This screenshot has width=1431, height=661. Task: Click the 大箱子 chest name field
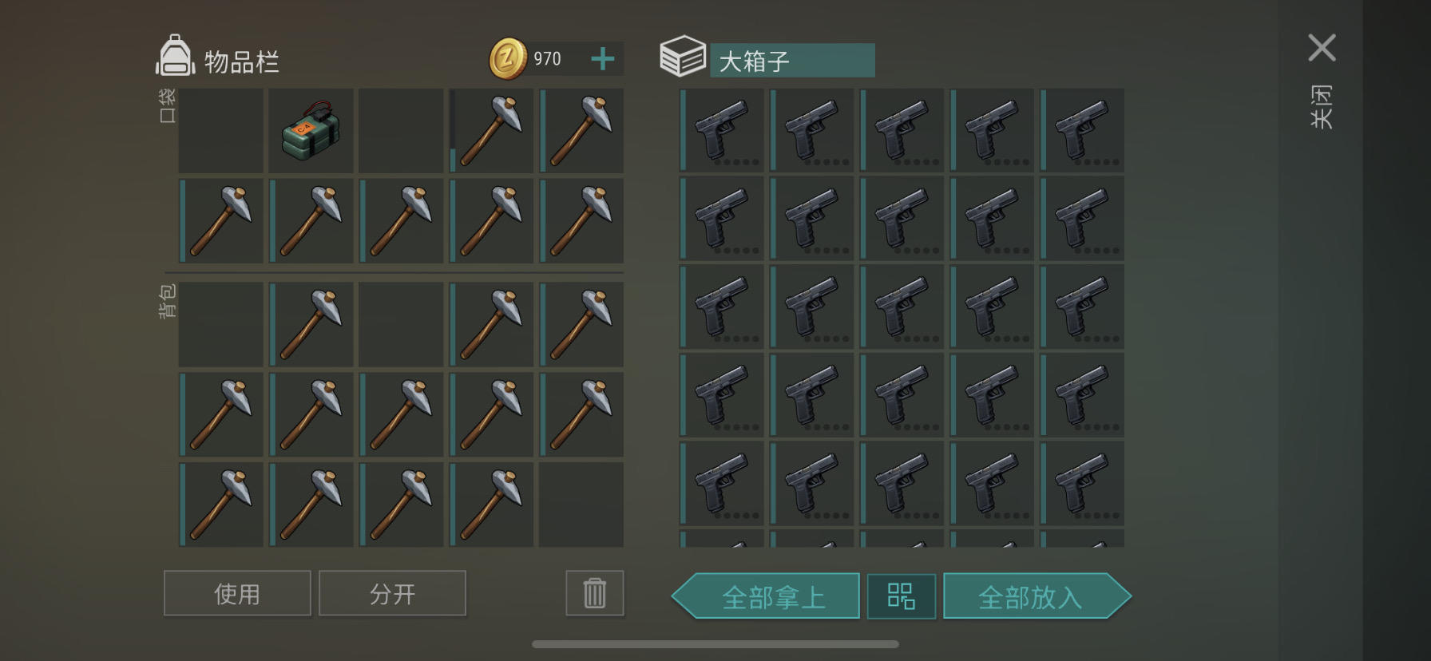[792, 61]
